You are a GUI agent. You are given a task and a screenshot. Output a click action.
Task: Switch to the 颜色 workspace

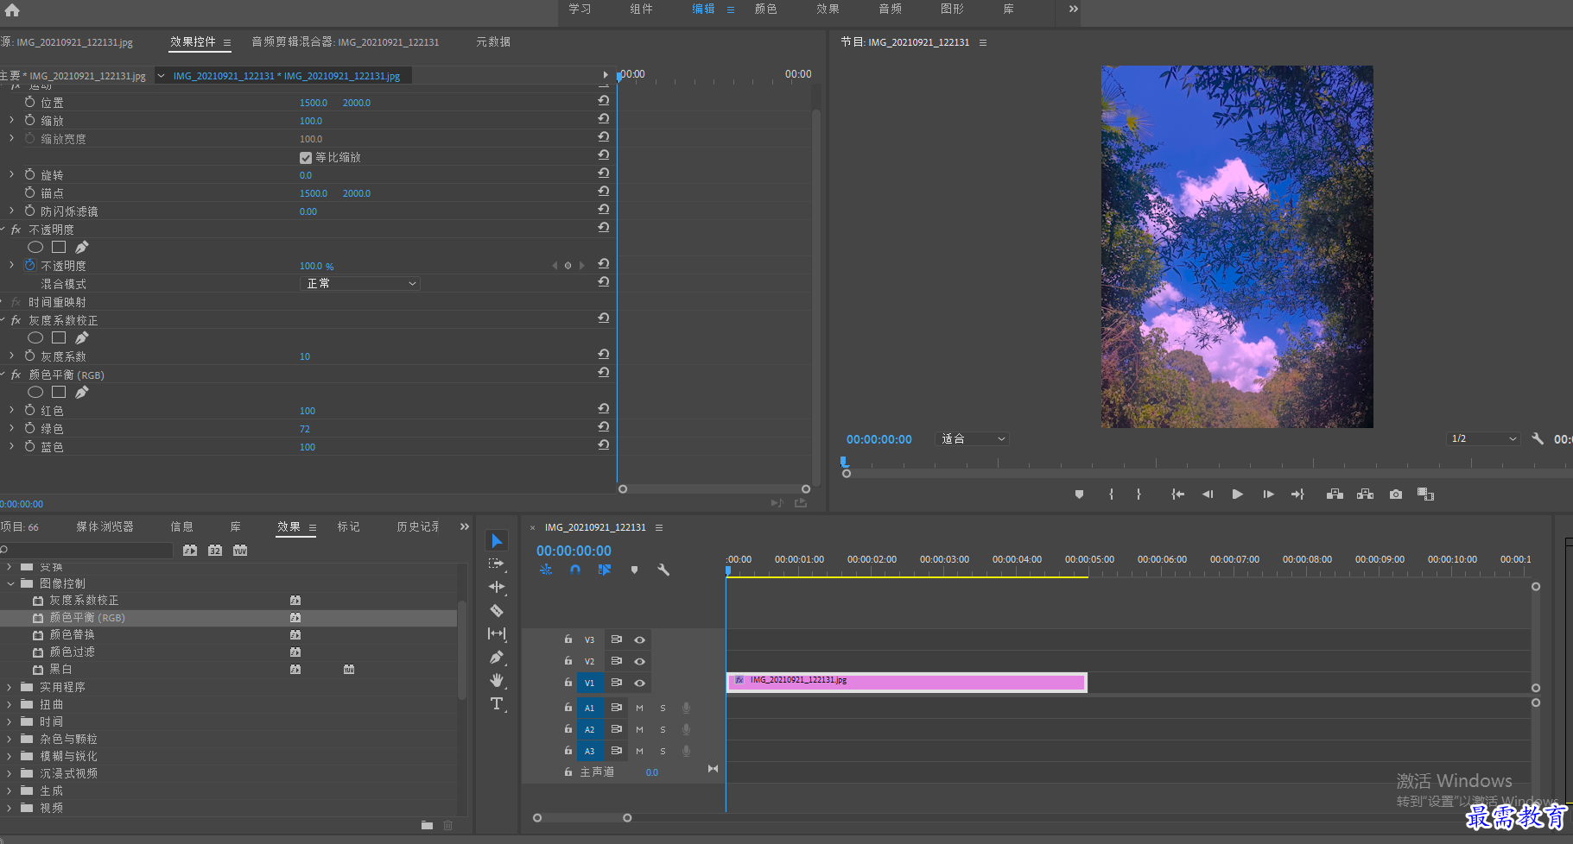[x=765, y=9]
